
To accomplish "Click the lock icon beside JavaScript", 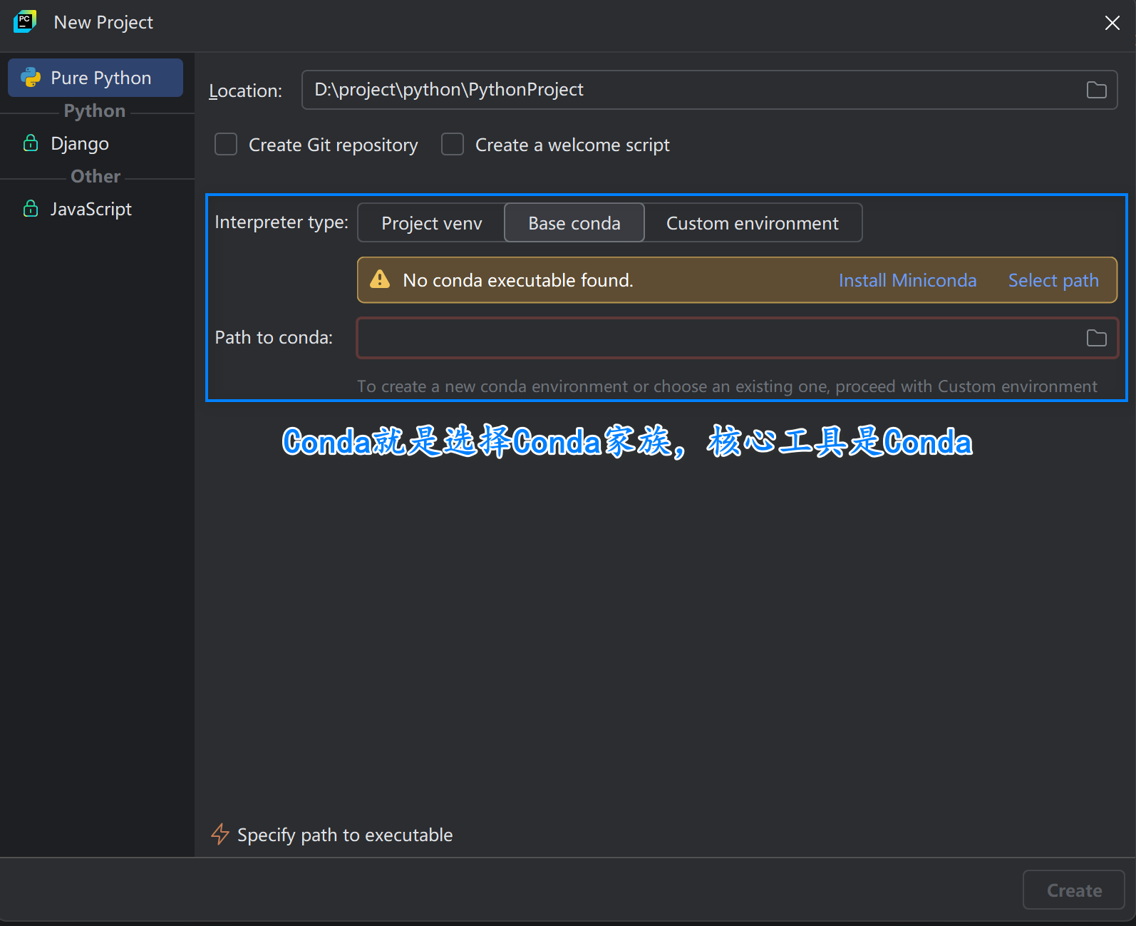I will coord(31,209).
